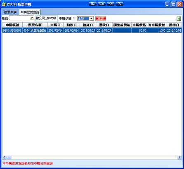Maximize the 股票申購 window
The image size is (184, 169).
pos(174,4)
